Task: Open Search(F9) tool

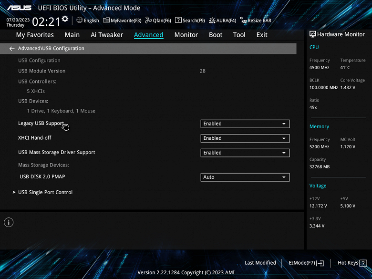Action: [x=190, y=21]
